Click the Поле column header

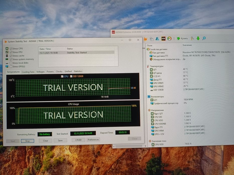pyautogui.click(x=149, y=45)
